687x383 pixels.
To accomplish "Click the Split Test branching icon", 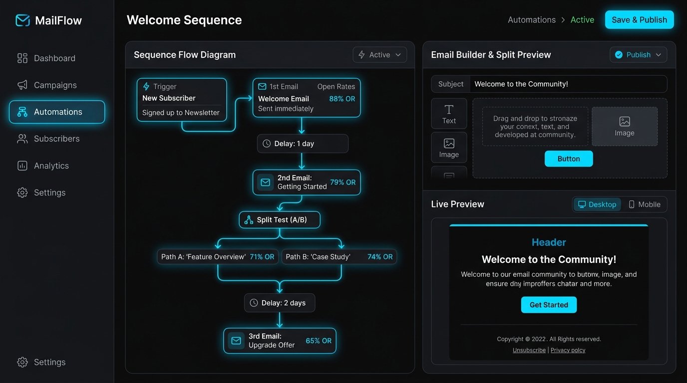I will pos(249,220).
